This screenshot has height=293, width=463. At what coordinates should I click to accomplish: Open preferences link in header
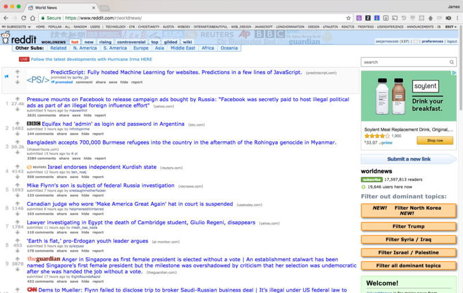[x=432, y=42]
